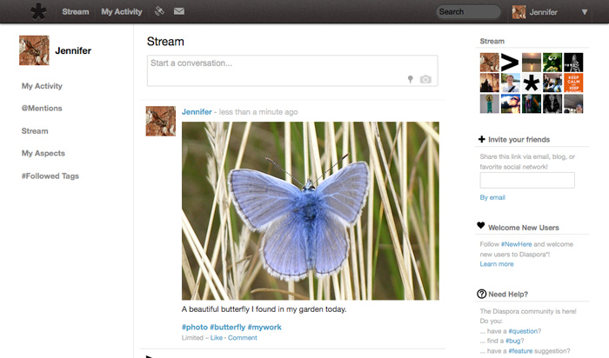Open My Activity in the top navigation
Image resolution: width=609 pixels, height=358 pixels.
[x=122, y=12]
